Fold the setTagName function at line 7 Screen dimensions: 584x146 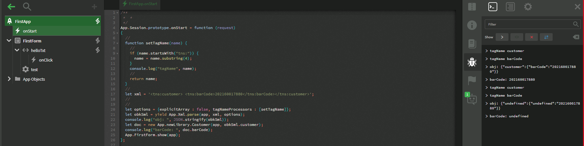coord(117,43)
